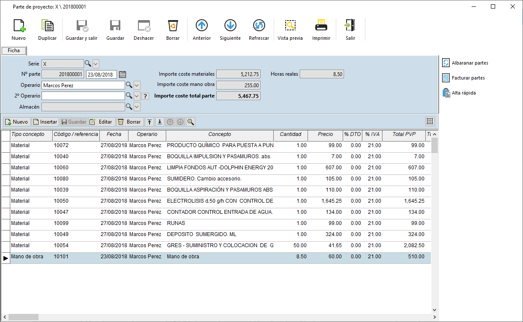Click Alta rápida link
Screen dimensions: 523x322
(x=459, y=93)
